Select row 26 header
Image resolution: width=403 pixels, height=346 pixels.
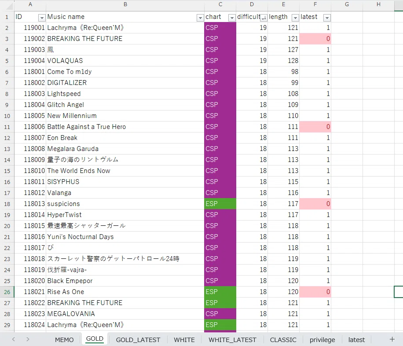coord(7,292)
